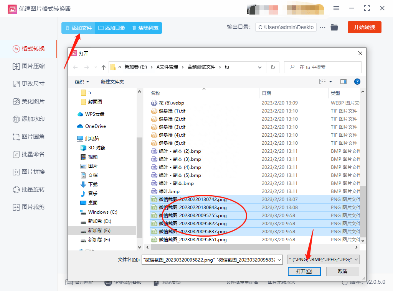Image resolution: width=393 pixels, height=291 pixels.
Task: Toggle the preview pane icon
Action: [343, 82]
